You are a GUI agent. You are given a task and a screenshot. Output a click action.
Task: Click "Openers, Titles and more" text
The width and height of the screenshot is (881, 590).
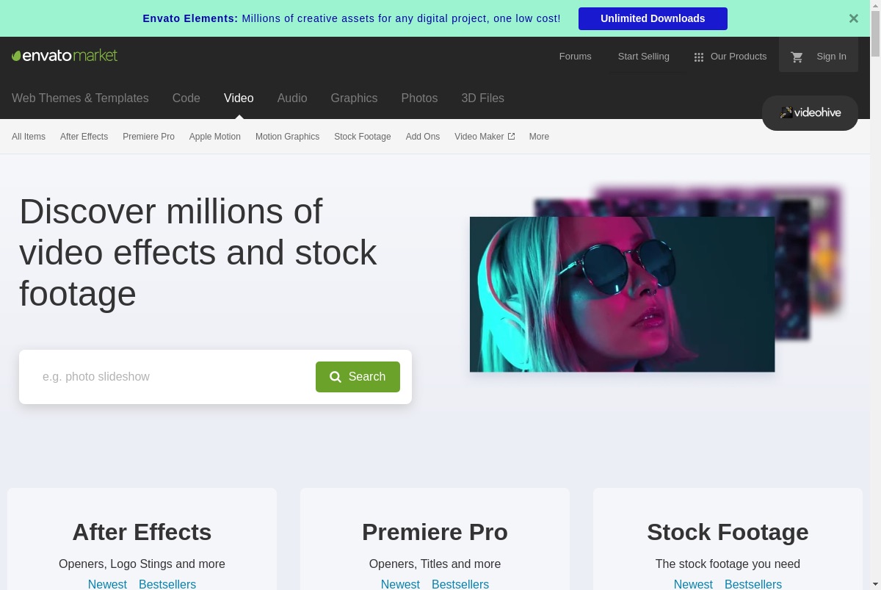click(x=435, y=564)
